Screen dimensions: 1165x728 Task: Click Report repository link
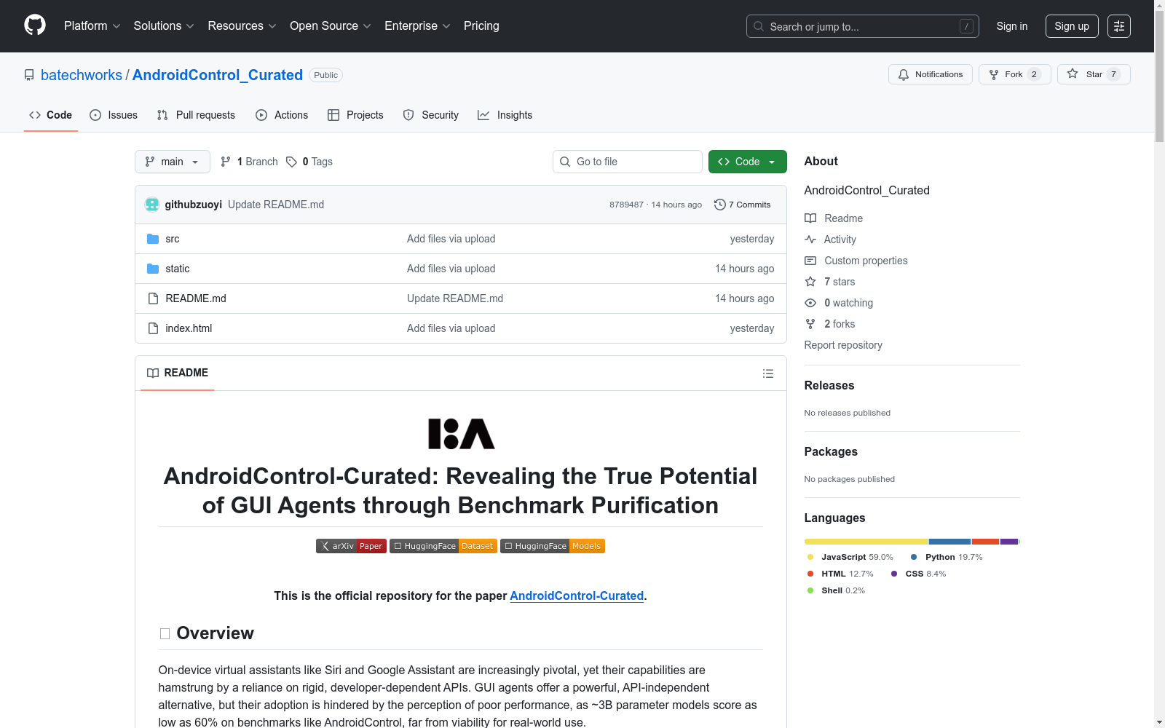click(x=843, y=345)
